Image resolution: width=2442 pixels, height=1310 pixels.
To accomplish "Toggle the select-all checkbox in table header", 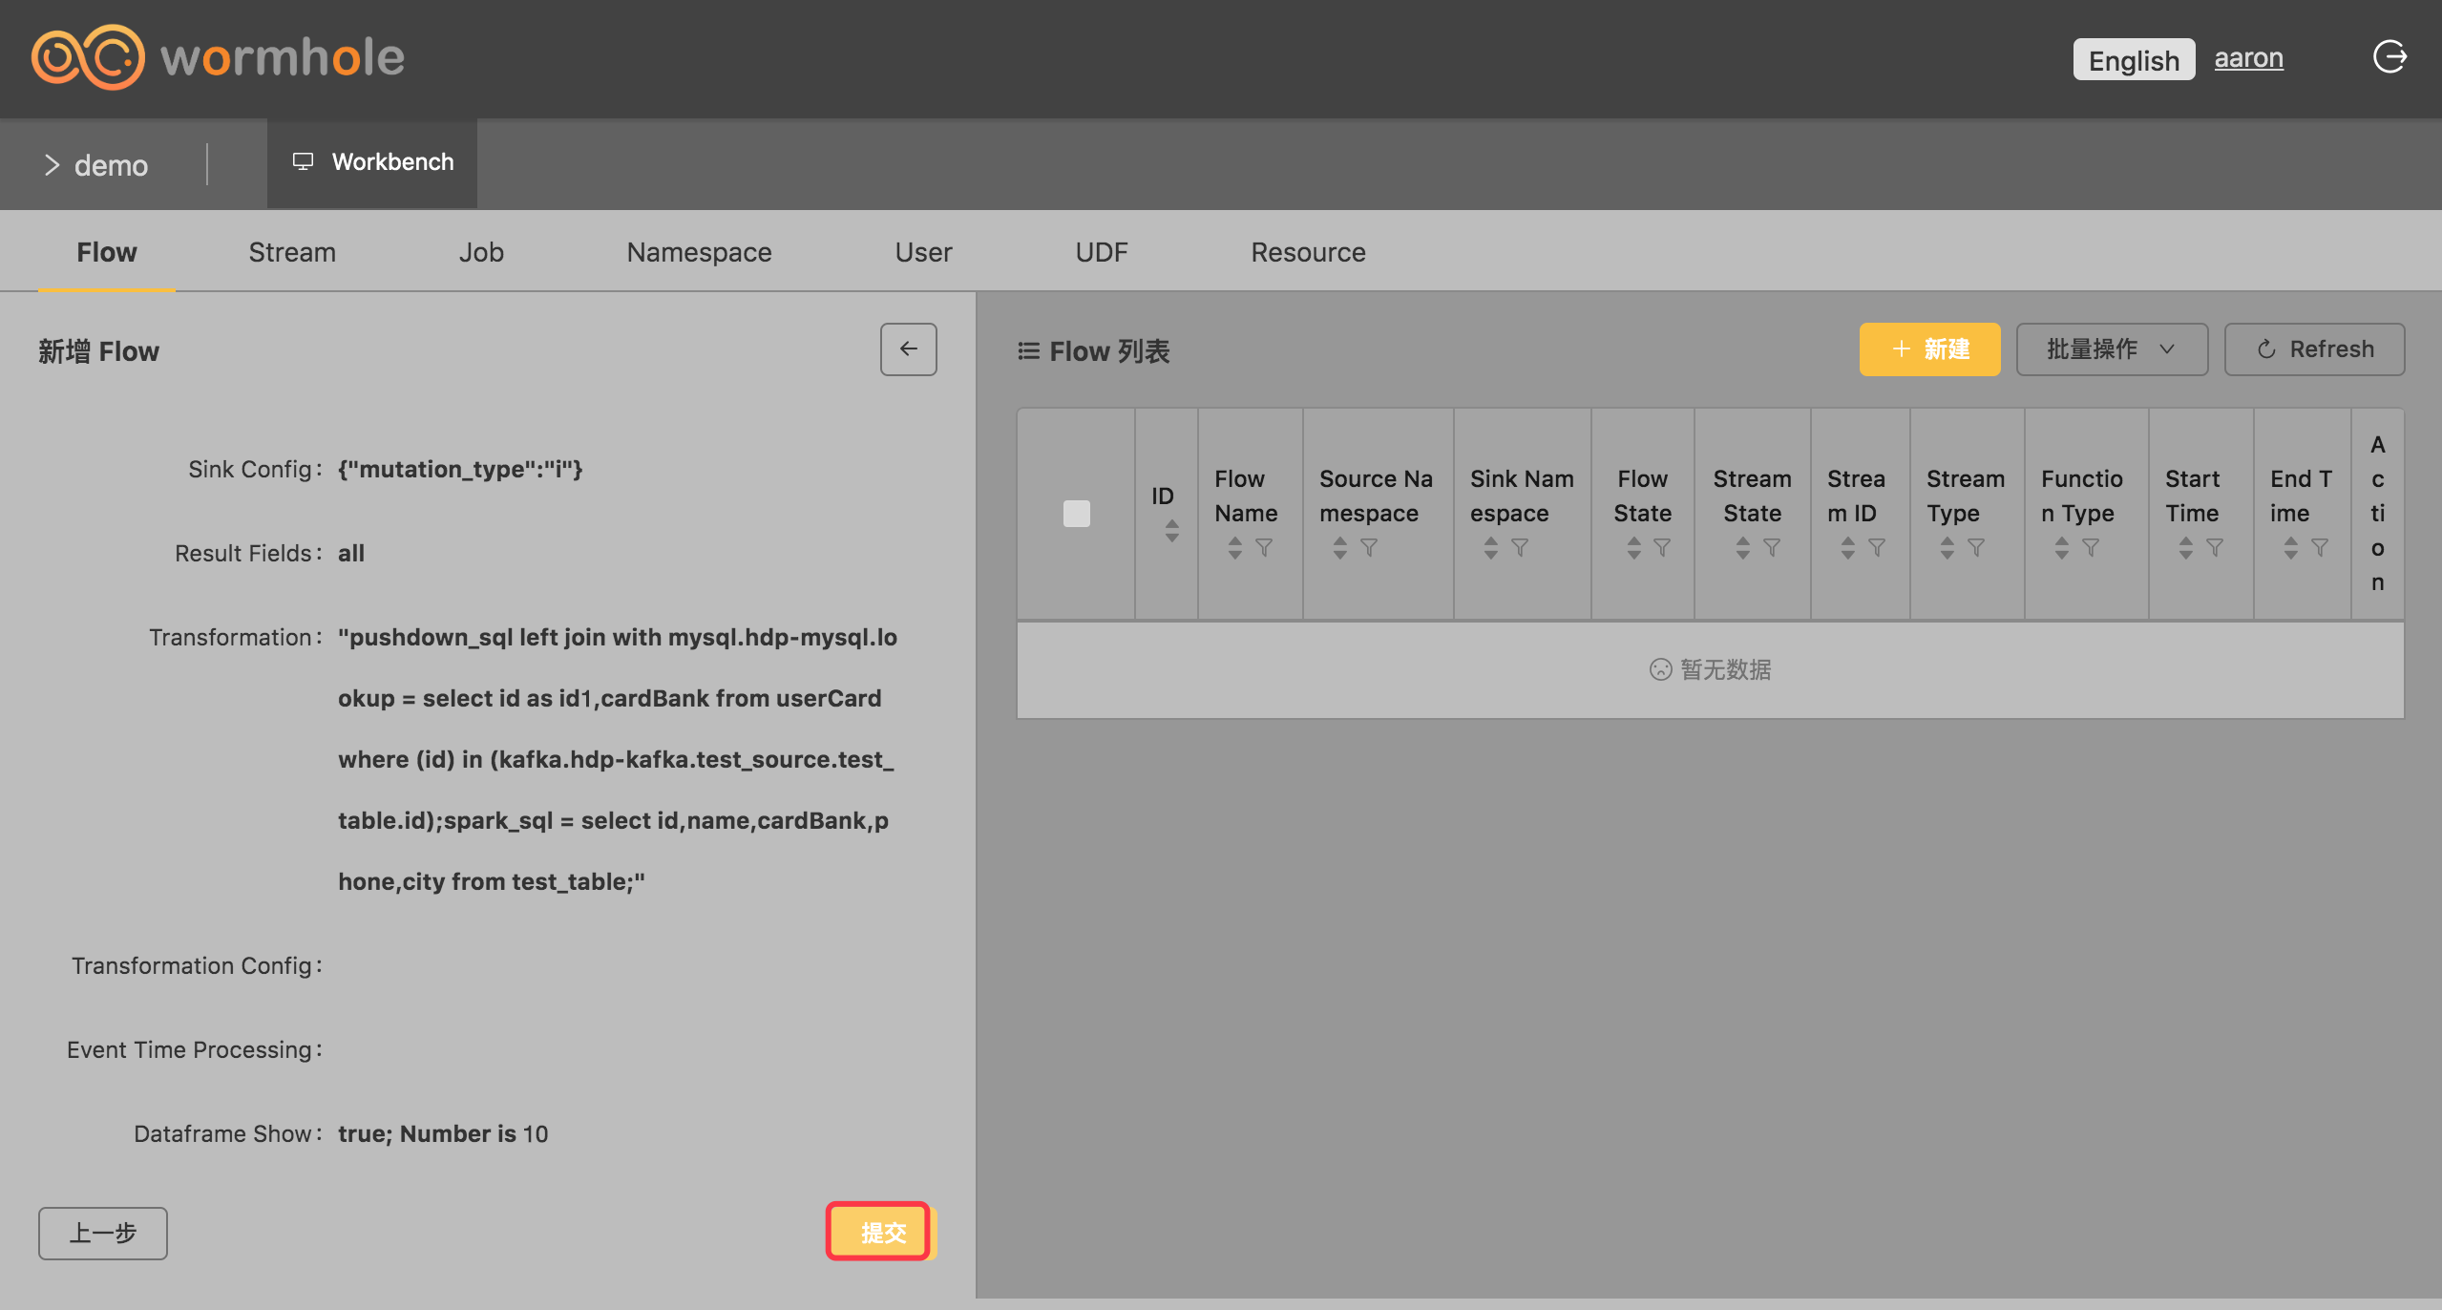I will (x=1076, y=514).
